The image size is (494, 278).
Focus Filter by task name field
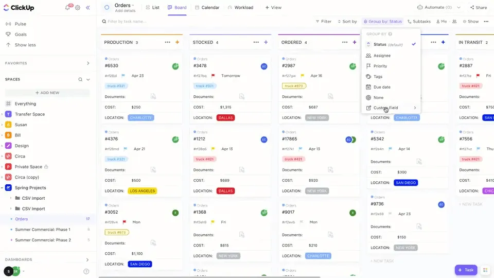[127, 22]
